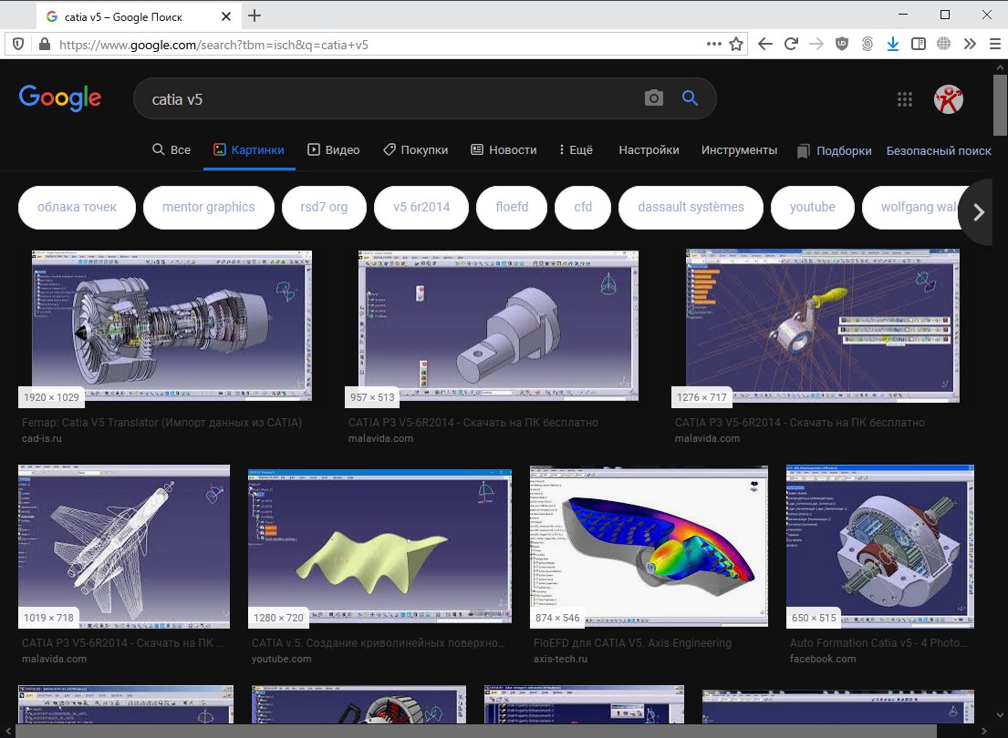
Task: Filter by mentor graphics chip
Action: click(x=208, y=208)
